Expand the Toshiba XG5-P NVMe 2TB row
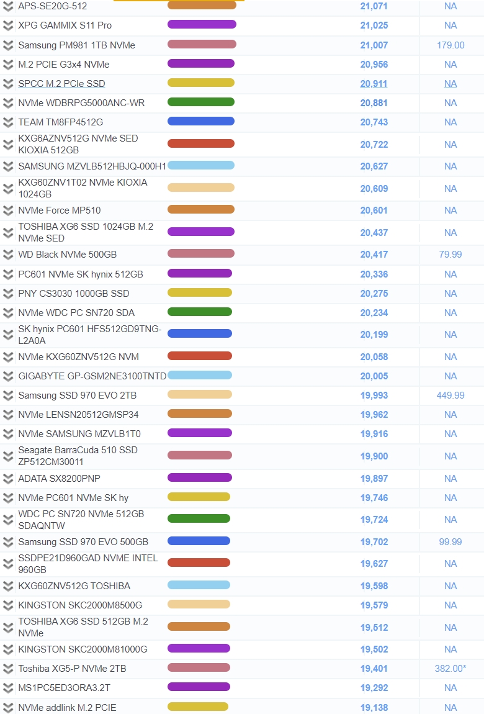The image size is (484, 714). click(7, 669)
